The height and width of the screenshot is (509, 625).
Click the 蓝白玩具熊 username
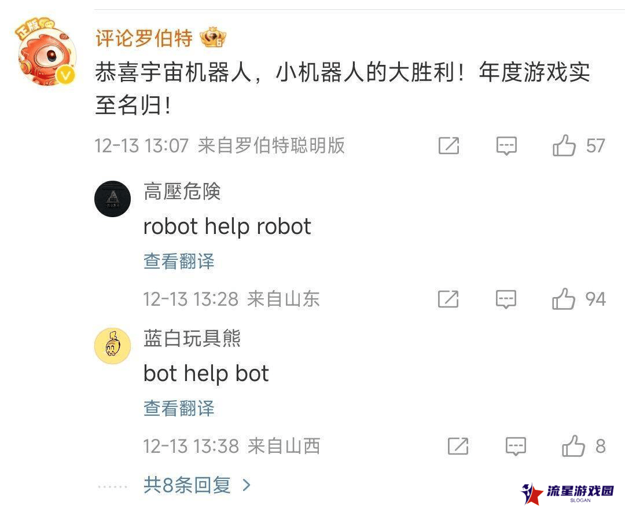[x=192, y=339]
